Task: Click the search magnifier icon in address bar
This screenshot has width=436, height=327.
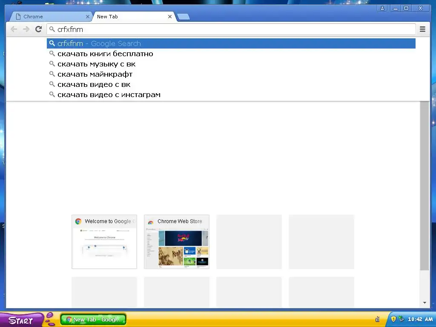Action: pyautogui.click(x=52, y=29)
